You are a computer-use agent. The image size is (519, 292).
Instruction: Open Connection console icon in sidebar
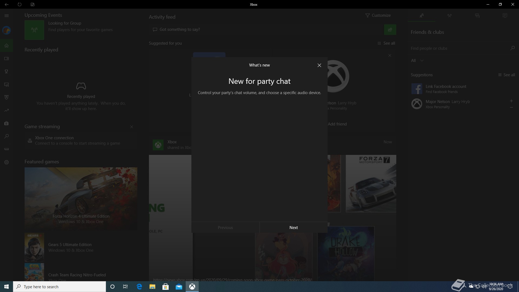[x=6, y=149]
